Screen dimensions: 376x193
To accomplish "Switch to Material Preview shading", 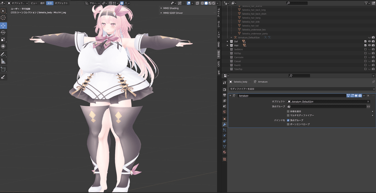I will (210, 3).
